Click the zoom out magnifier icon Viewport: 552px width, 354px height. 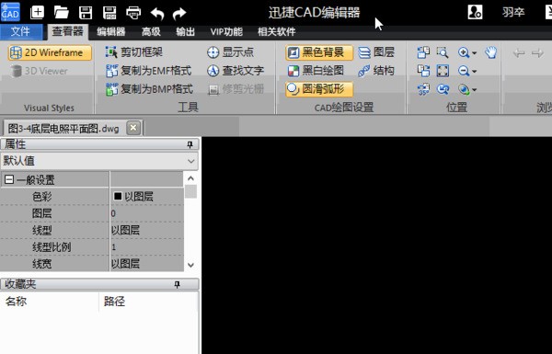coord(464,71)
